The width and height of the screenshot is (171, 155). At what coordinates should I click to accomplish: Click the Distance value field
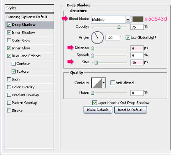[x=137, y=48]
